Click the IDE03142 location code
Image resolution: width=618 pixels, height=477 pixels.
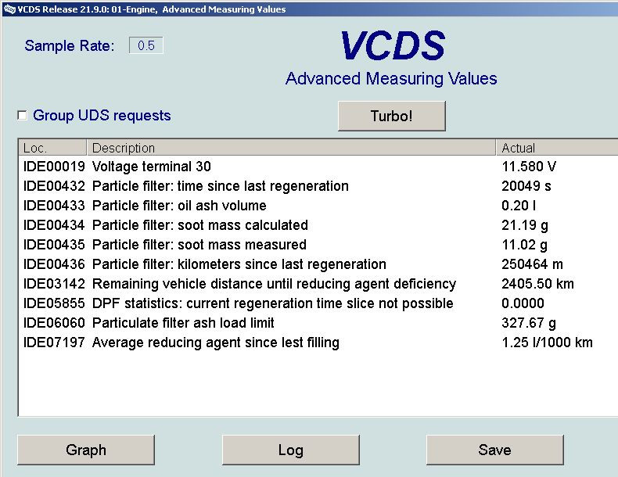click(x=54, y=284)
